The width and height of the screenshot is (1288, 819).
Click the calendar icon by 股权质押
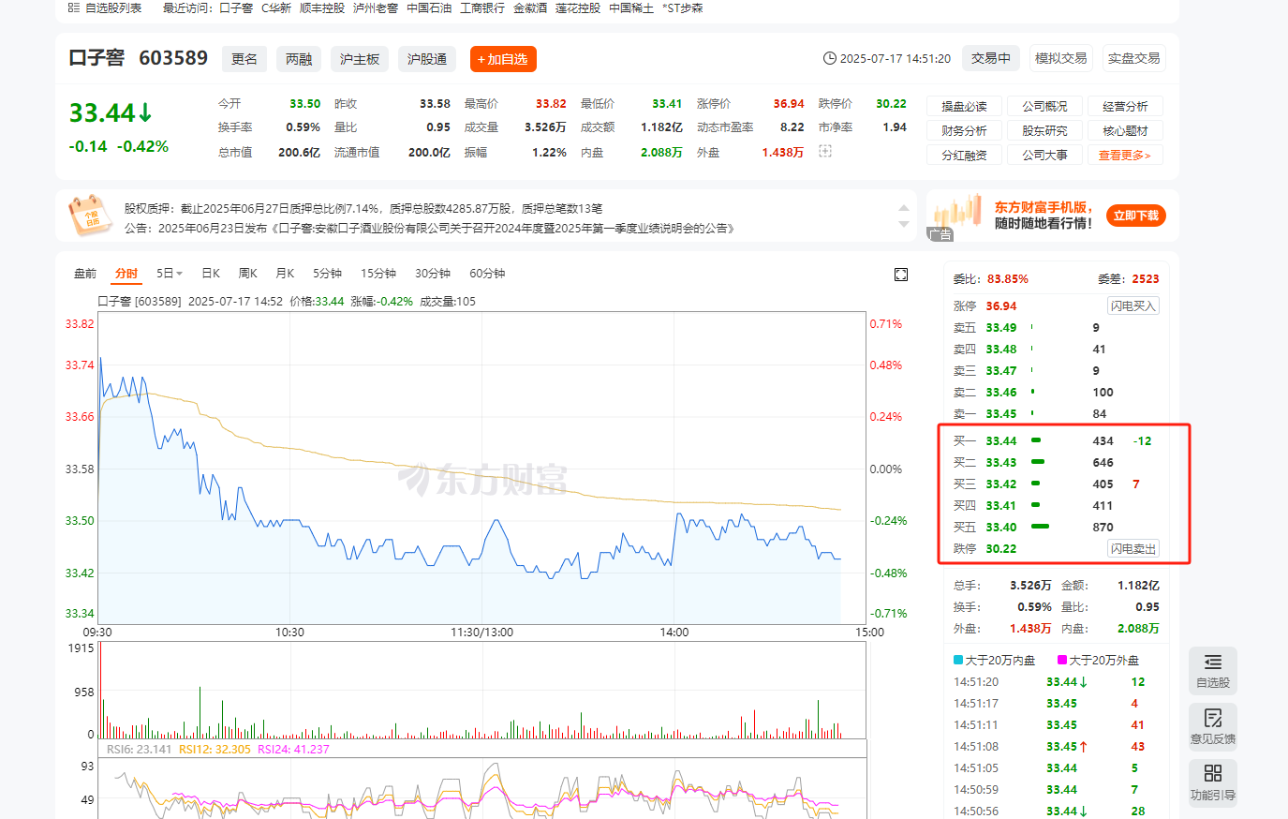(x=90, y=216)
